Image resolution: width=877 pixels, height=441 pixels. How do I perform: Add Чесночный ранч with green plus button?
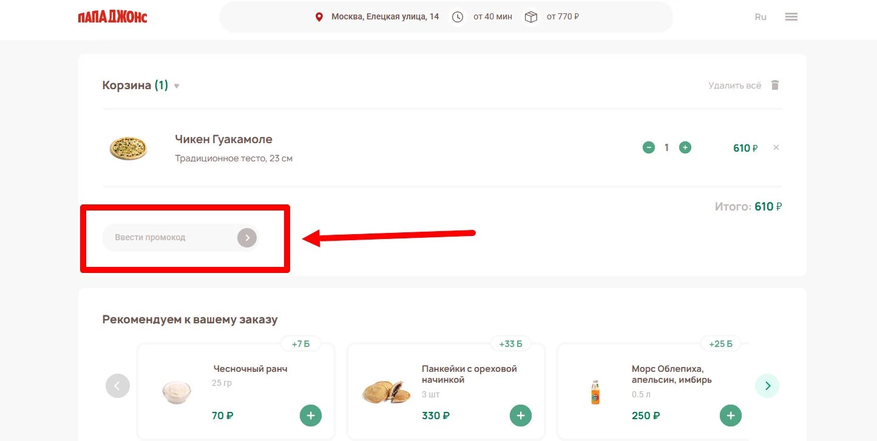click(x=311, y=415)
